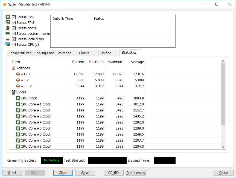236x178 pixels.
Task: Click the Close button at the bottom
Action: coord(223,173)
